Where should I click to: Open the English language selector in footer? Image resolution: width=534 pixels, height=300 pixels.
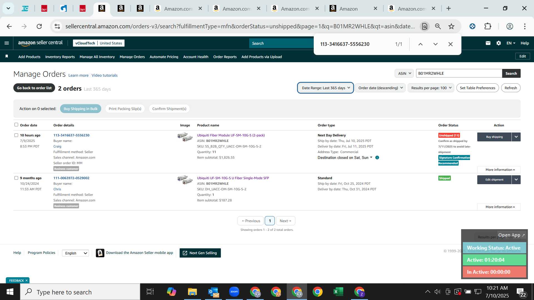point(75,253)
